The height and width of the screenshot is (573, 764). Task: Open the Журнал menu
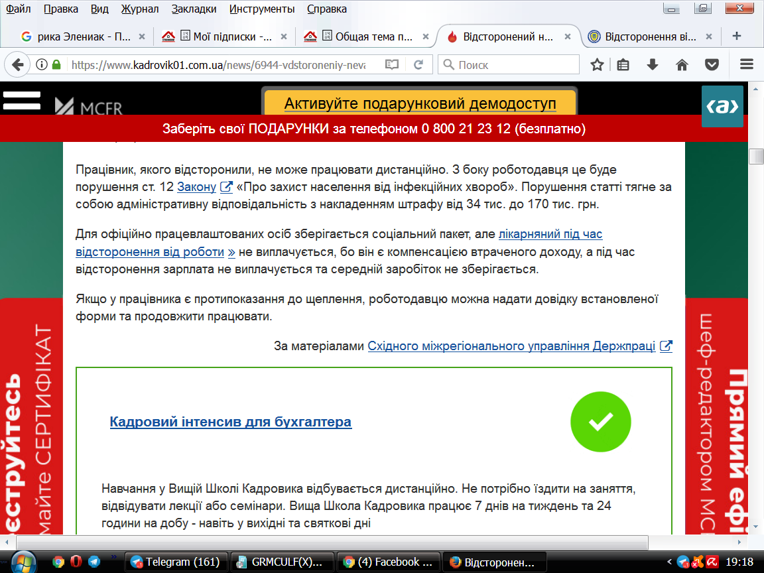coord(140,9)
